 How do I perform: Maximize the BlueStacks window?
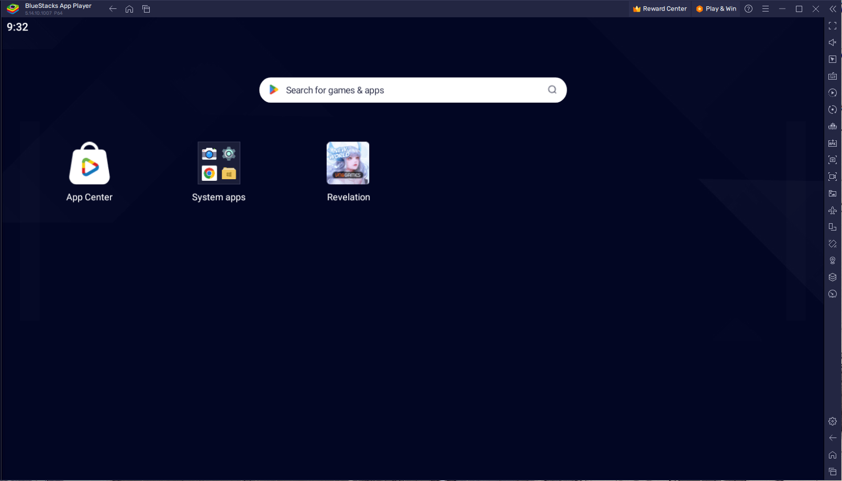(799, 9)
